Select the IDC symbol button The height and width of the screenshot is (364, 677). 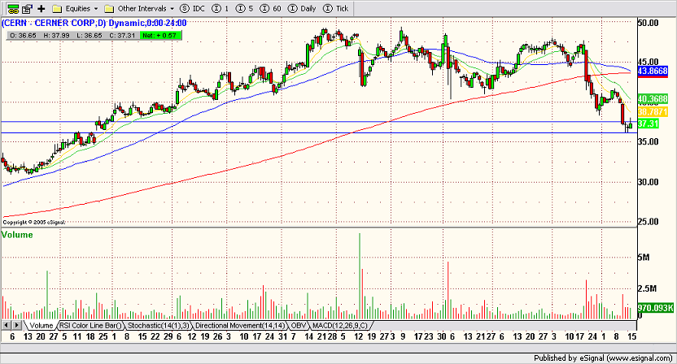point(192,8)
